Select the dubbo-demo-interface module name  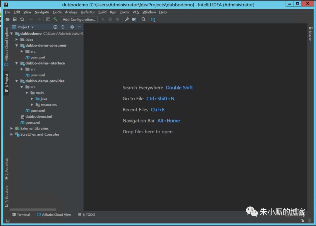pos(45,63)
